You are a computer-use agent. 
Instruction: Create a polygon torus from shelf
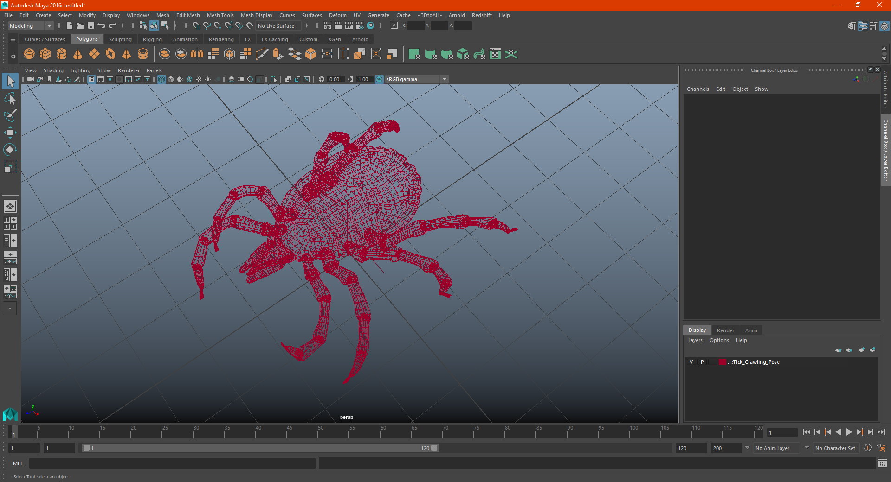(110, 54)
